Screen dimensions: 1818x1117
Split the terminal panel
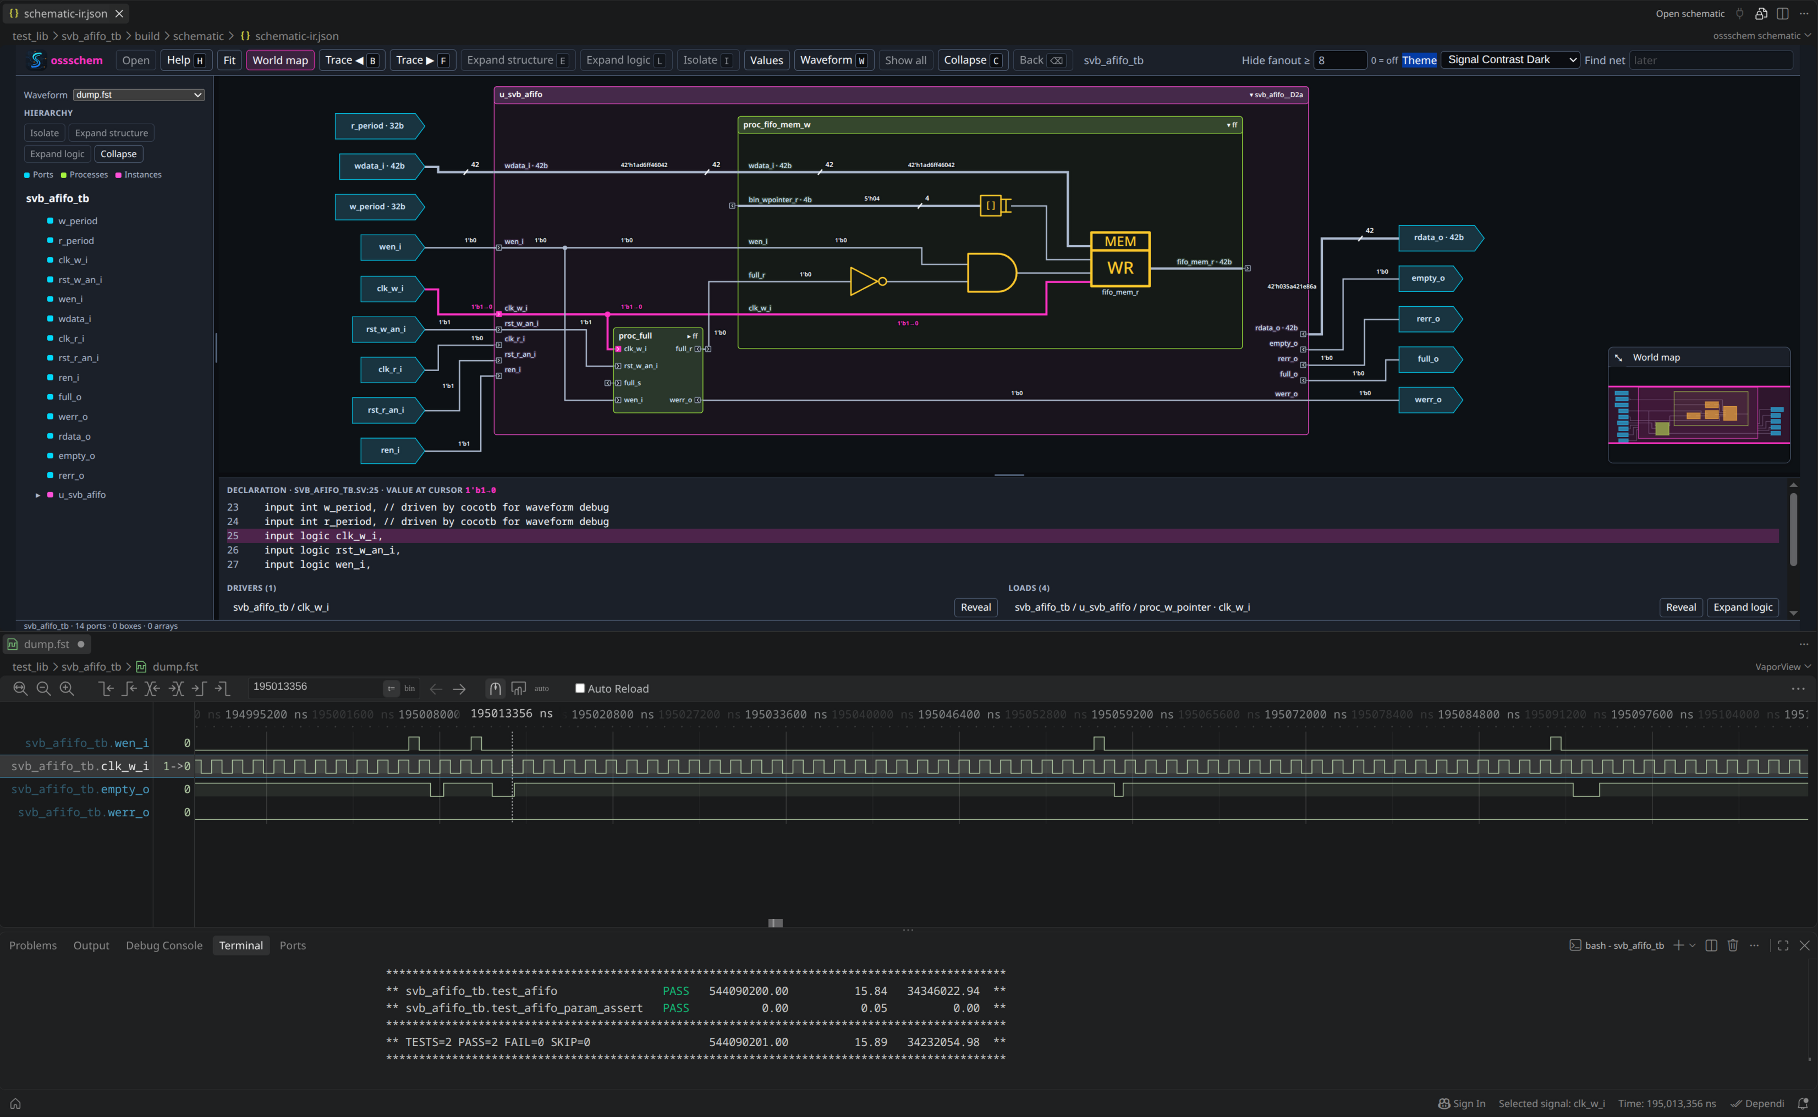[1711, 945]
